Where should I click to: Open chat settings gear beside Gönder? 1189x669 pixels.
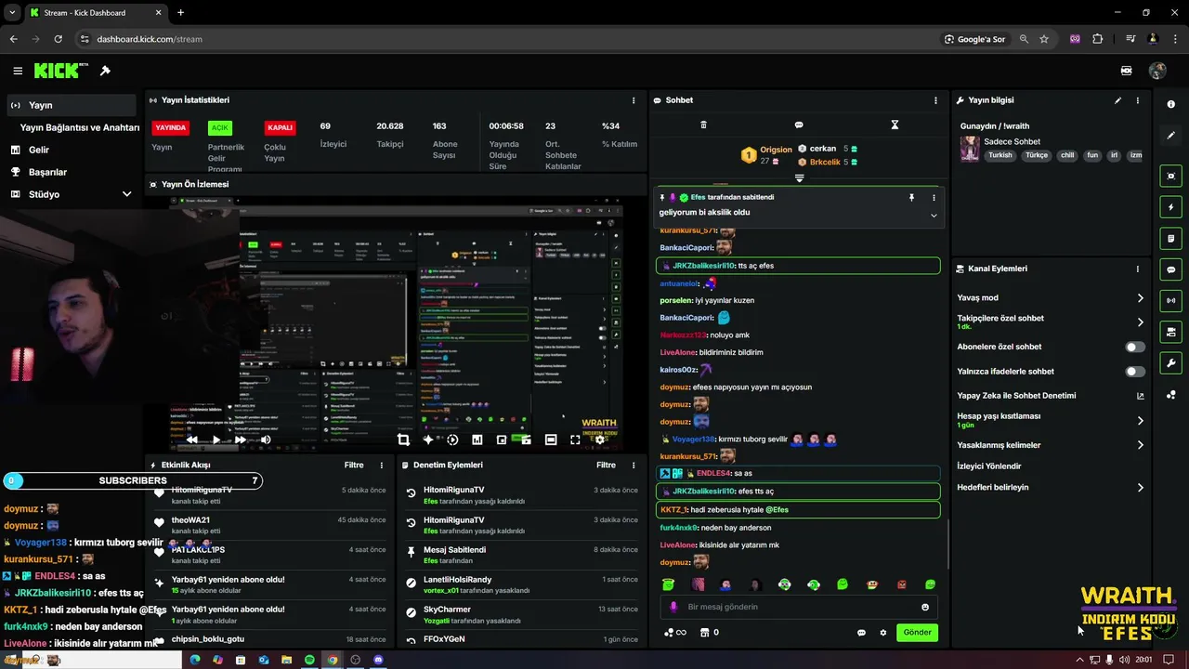883,633
